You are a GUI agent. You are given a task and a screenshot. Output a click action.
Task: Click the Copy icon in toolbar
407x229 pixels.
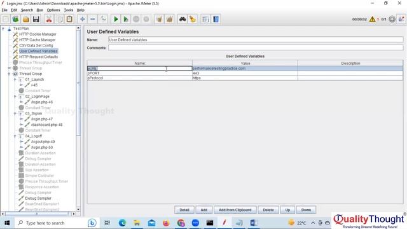tap(59, 19)
